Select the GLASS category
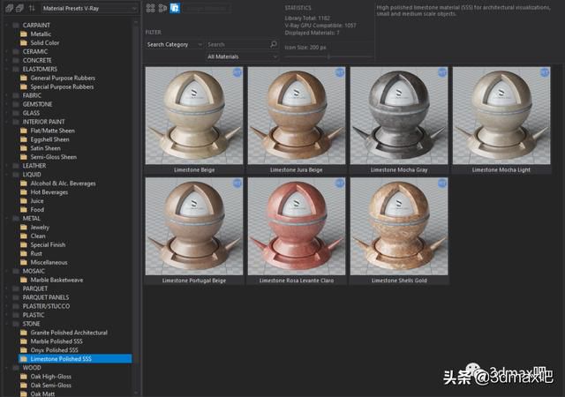Image resolution: width=565 pixels, height=397 pixels. 31,113
